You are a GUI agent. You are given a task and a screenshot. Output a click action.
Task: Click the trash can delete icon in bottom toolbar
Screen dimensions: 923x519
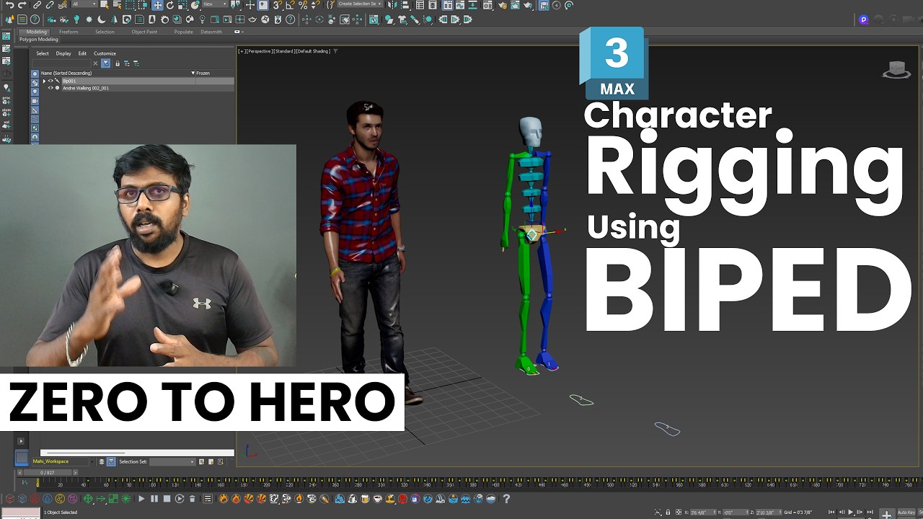click(x=193, y=499)
